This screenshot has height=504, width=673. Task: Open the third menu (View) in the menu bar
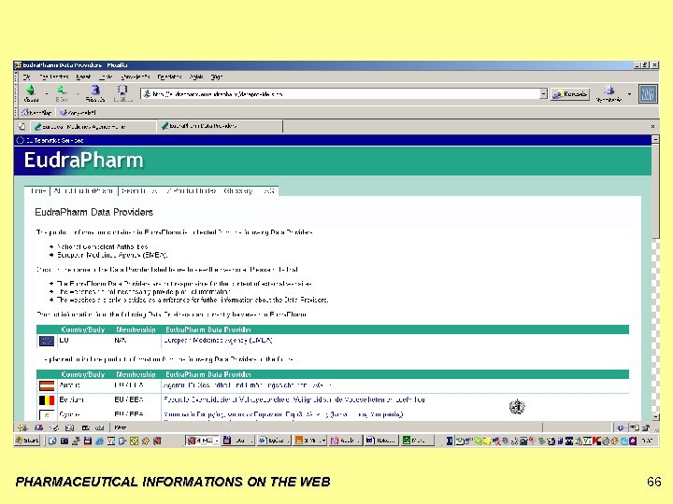tap(83, 77)
